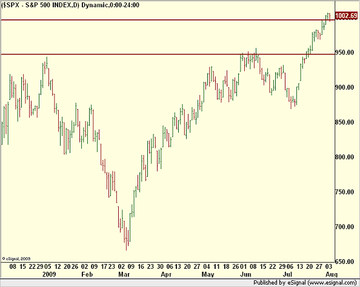
Task: Click the 'May' month label
Action: 208,274
